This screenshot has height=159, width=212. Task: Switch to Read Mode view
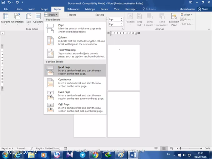156,148
